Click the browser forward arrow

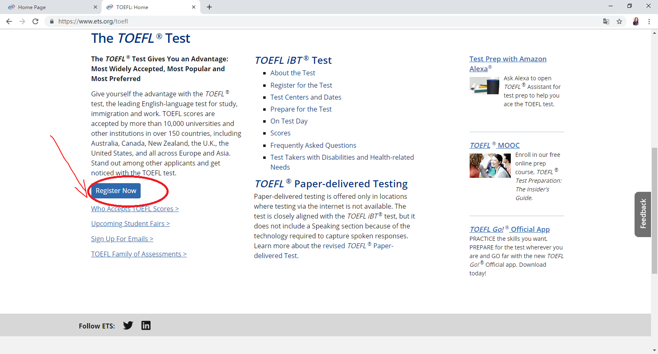coord(22,21)
